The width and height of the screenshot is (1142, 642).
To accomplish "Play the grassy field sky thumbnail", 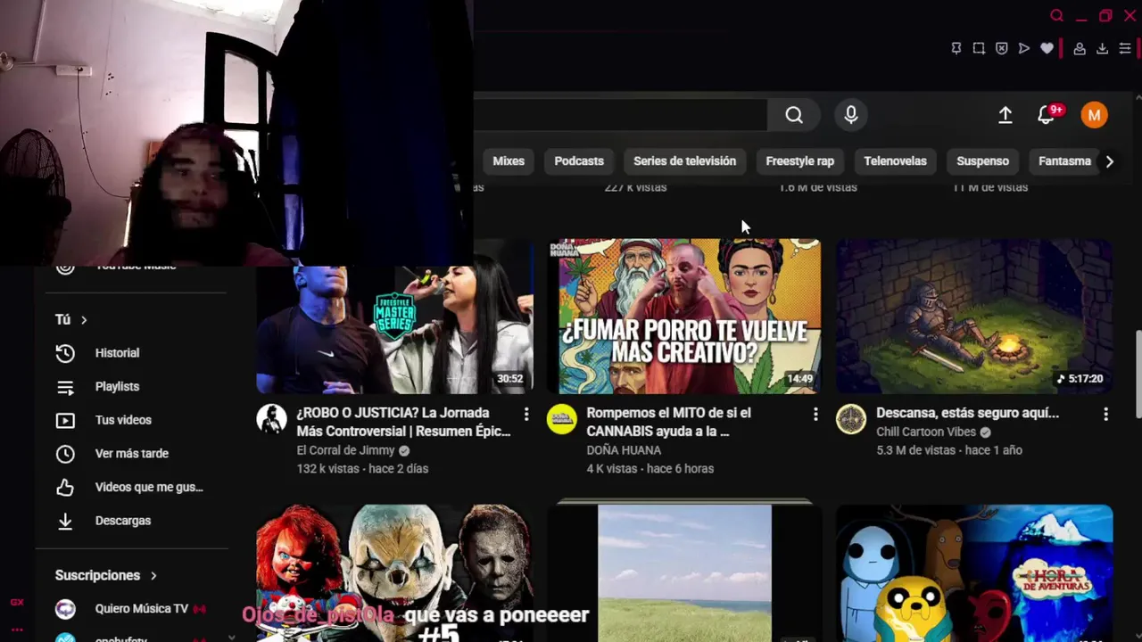I will 684,573.
